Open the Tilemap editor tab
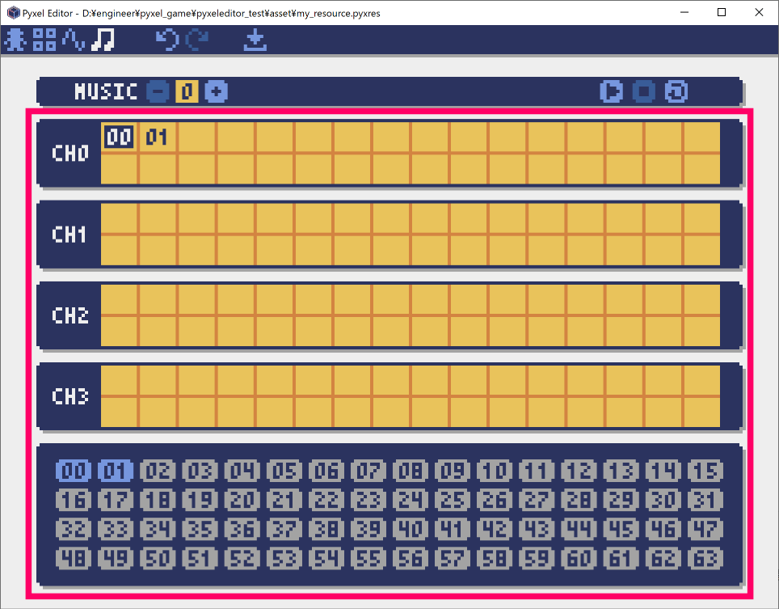Screen dimensions: 779x609 coord(44,40)
